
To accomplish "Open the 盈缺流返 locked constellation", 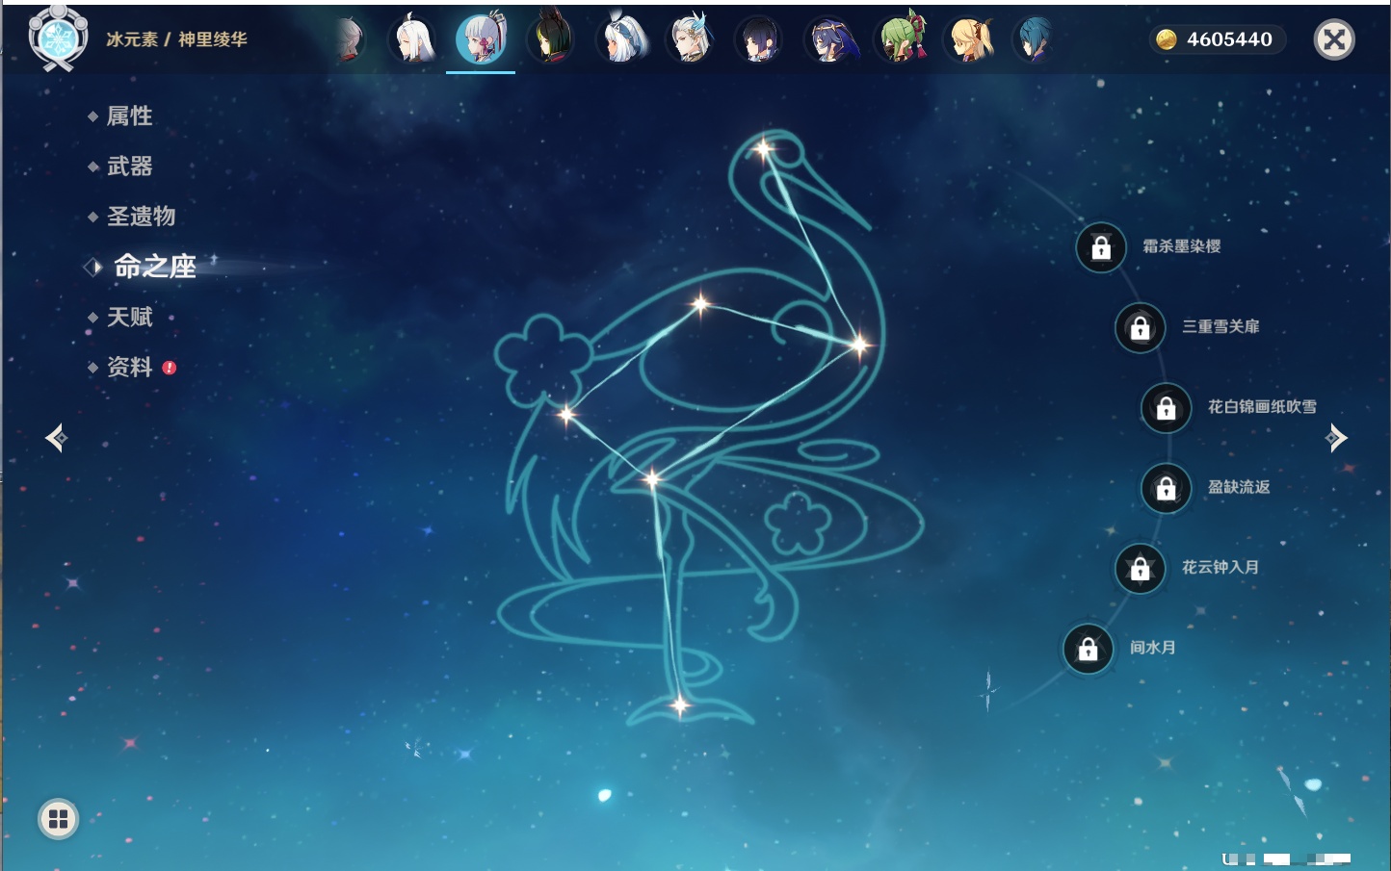I will coord(1166,489).
